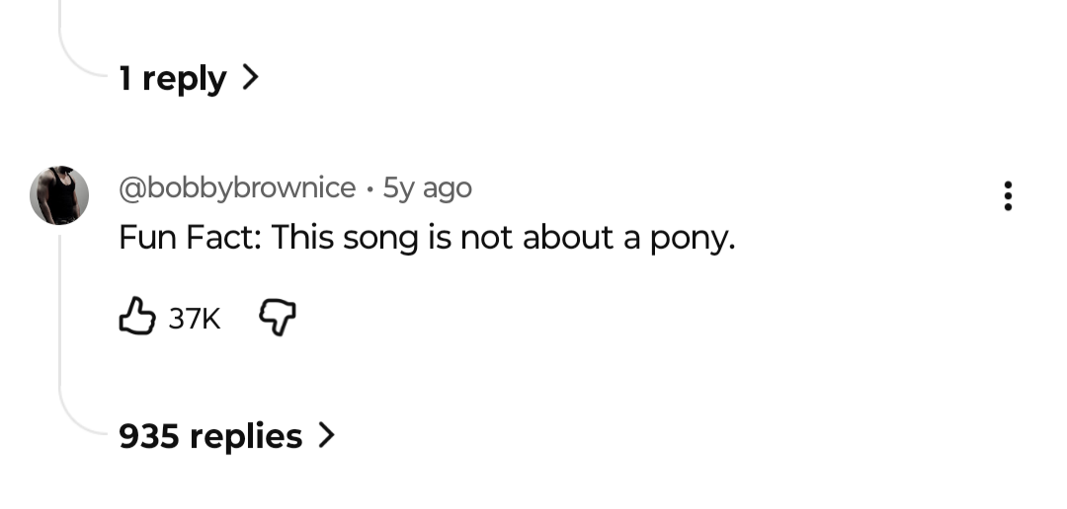1067x509 pixels.
Task: Click chevron arrow beside 1 reply
Action: tap(250, 77)
